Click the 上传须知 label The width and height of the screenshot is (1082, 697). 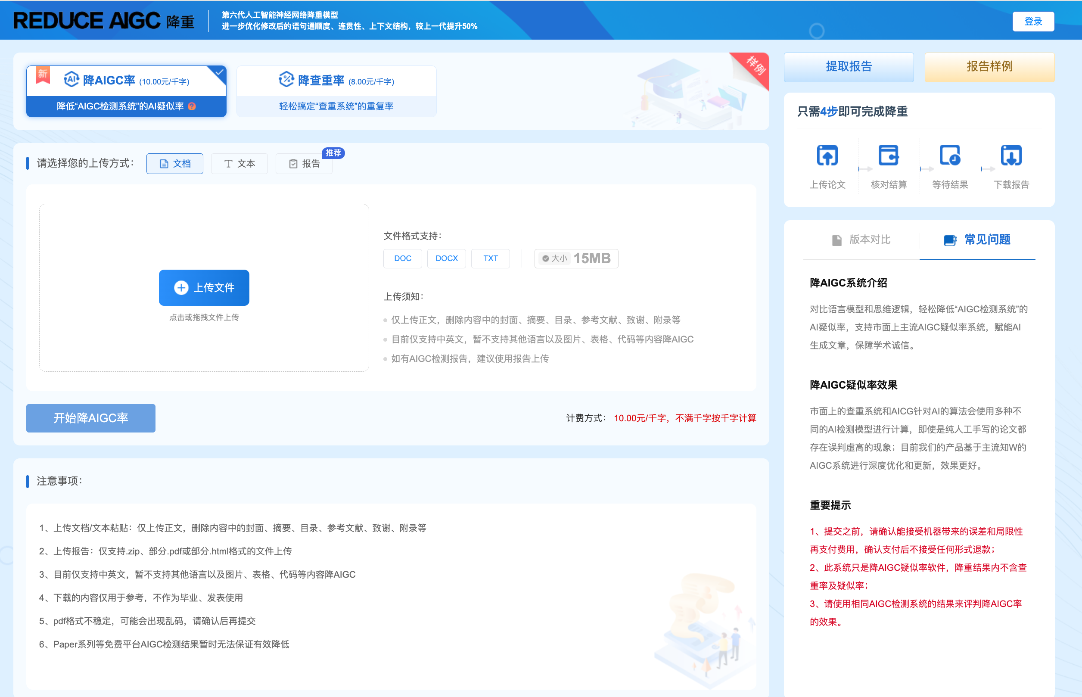tap(404, 296)
